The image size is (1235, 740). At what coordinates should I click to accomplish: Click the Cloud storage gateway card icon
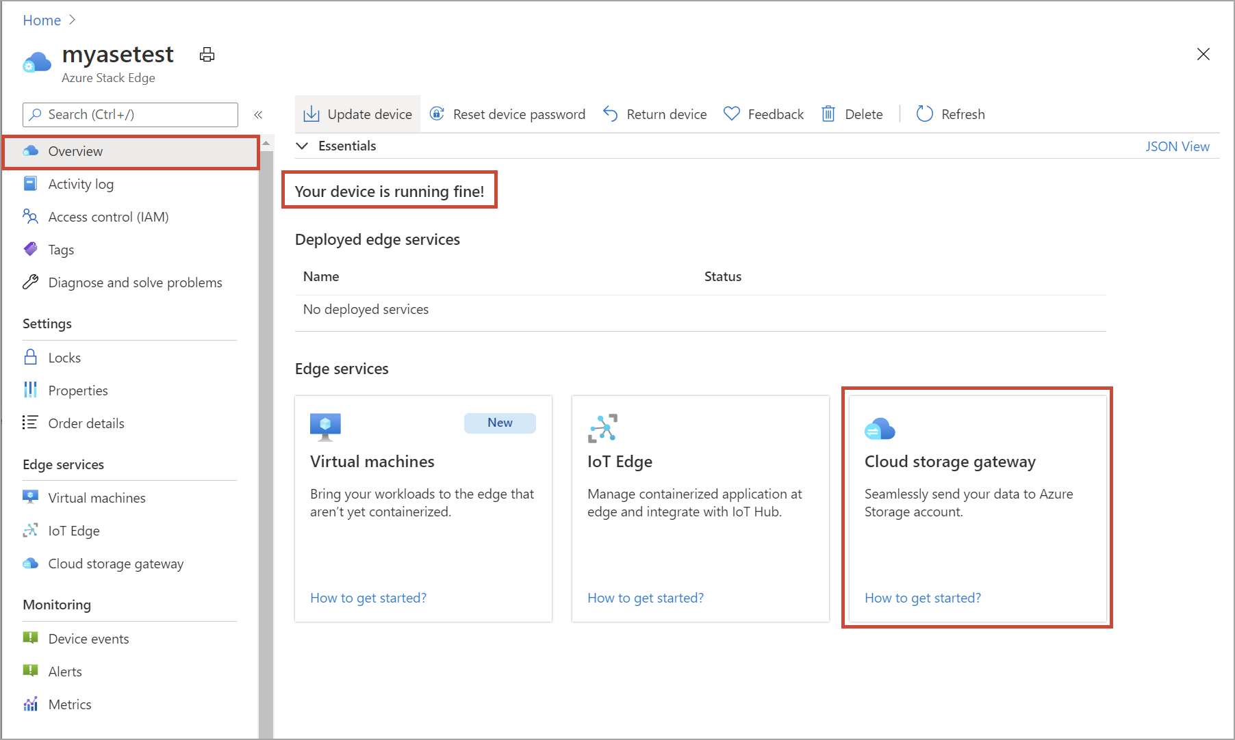click(880, 429)
